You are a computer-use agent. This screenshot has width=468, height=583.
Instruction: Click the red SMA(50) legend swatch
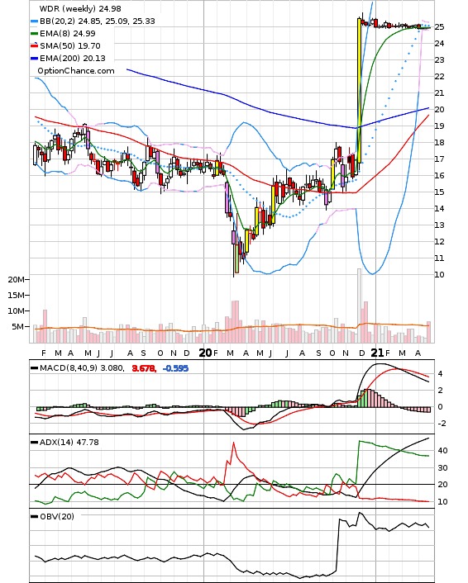[x=34, y=45]
